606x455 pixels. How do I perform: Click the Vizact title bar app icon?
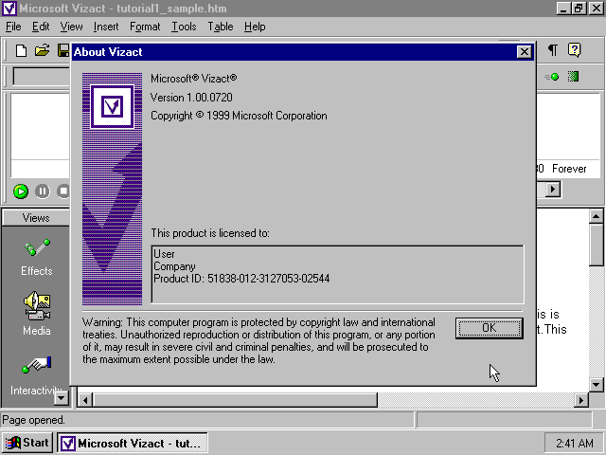tap(9, 9)
